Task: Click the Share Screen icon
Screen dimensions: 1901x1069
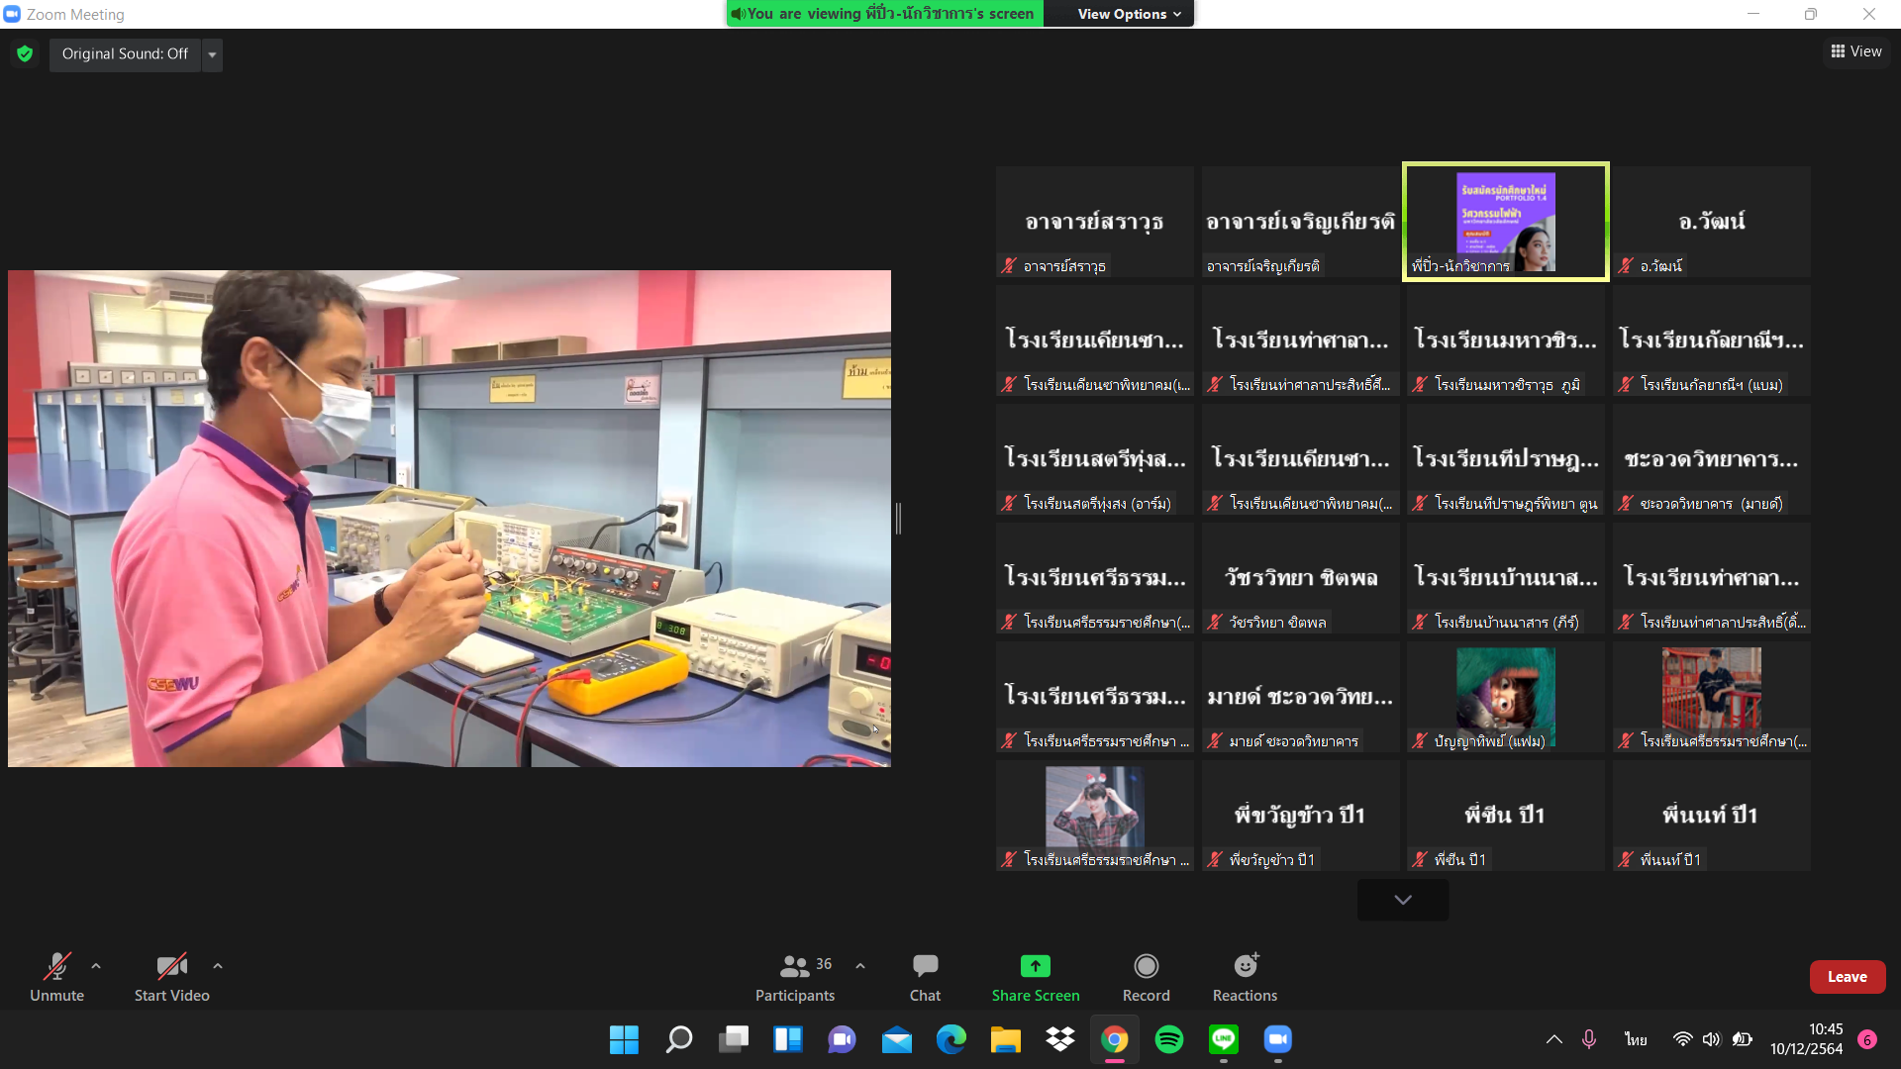Action: pyautogui.click(x=1035, y=966)
